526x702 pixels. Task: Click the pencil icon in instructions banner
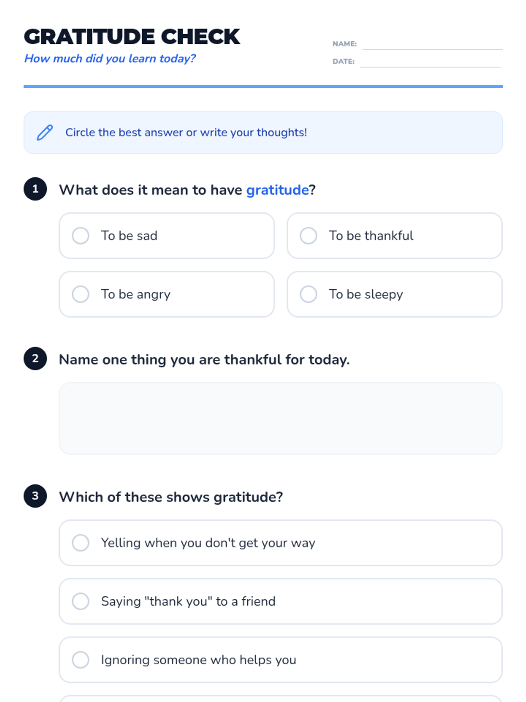45,133
